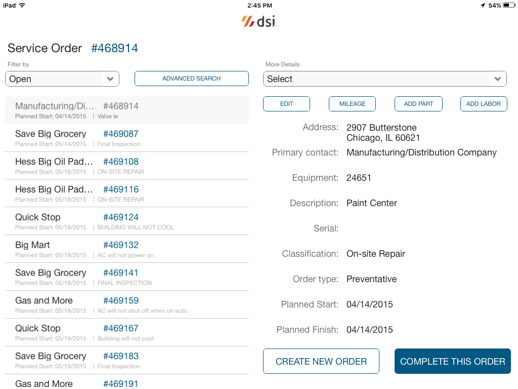Tap the dsi logo at top
The height and width of the screenshot is (389, 518).
point(258,21)
